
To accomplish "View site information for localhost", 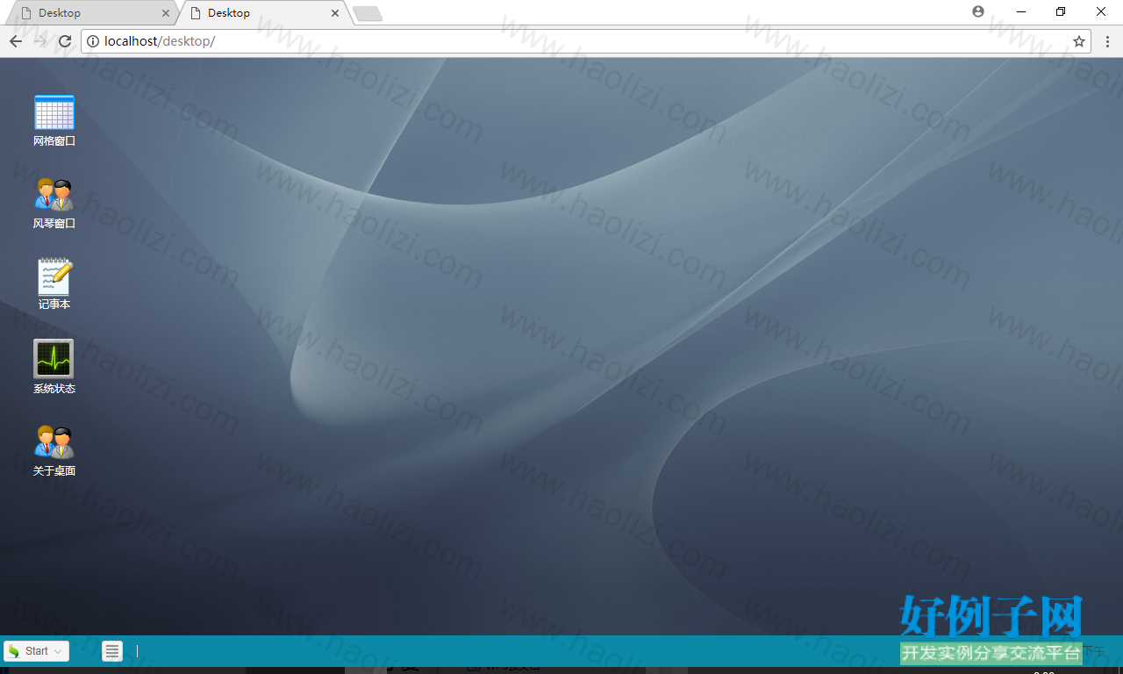I will (x=93, y=41).
